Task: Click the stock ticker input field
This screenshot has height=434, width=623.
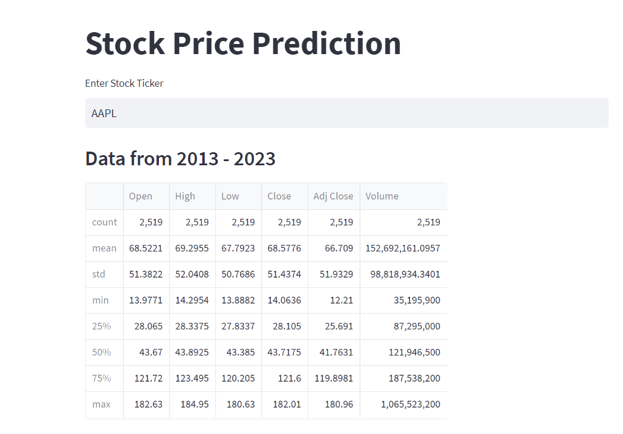Action: [347, 113]
